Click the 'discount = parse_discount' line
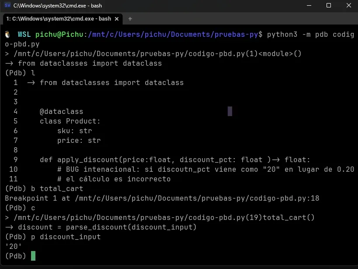Screen dimensions: 358x269 coord(107,227)
